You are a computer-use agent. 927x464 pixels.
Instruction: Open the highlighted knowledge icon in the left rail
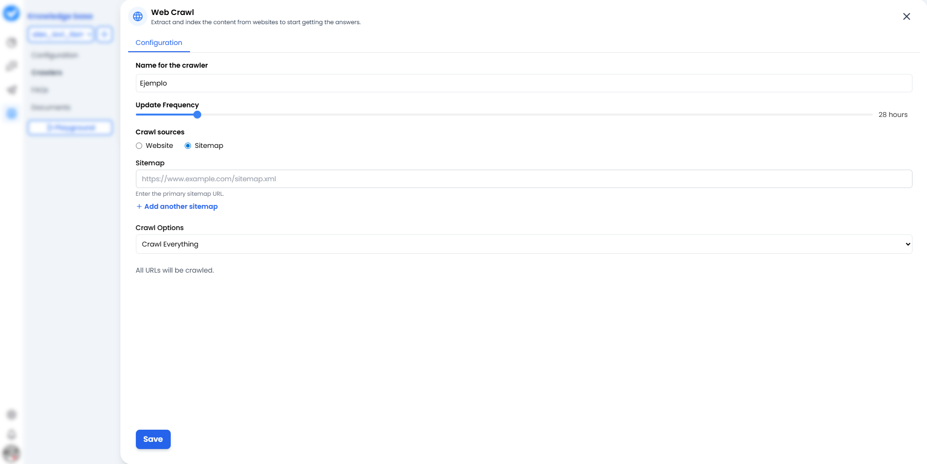[11, 114]
